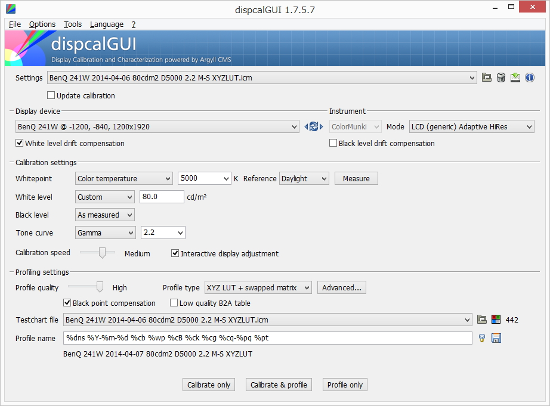Click Calibrate & profile button
The height and width of the screenshot is (406, 550).
pyautogui.click(x=279, y=385)
